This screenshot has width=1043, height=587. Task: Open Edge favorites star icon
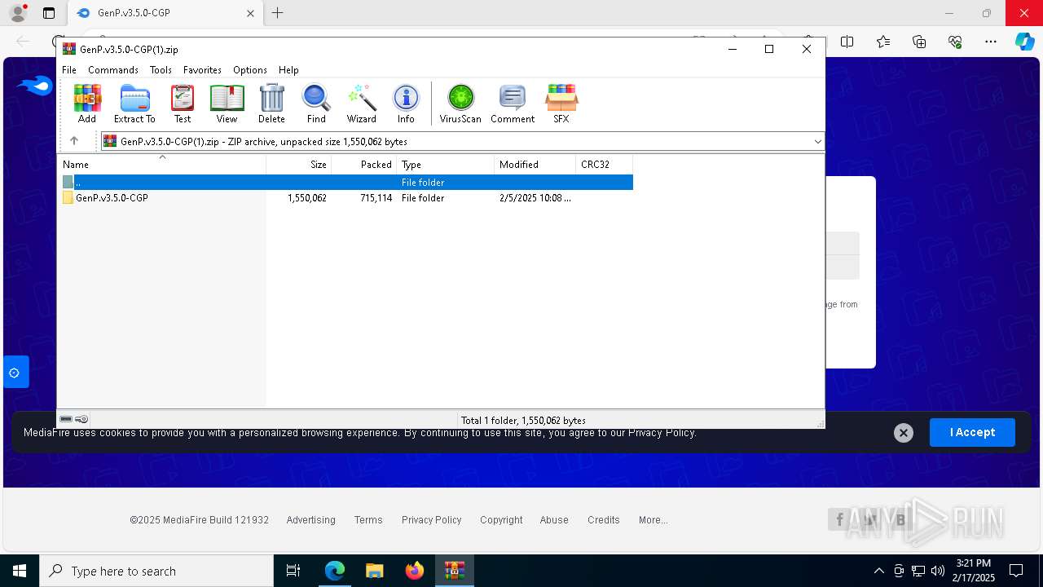(x=883, y=42)
